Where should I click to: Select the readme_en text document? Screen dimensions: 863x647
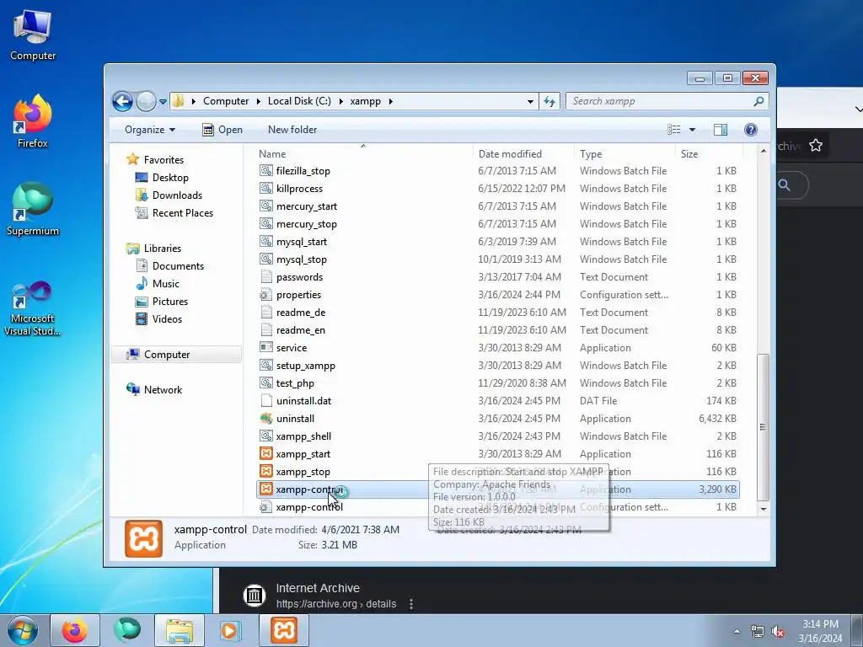pyautogui.click(x=301, y=330)
